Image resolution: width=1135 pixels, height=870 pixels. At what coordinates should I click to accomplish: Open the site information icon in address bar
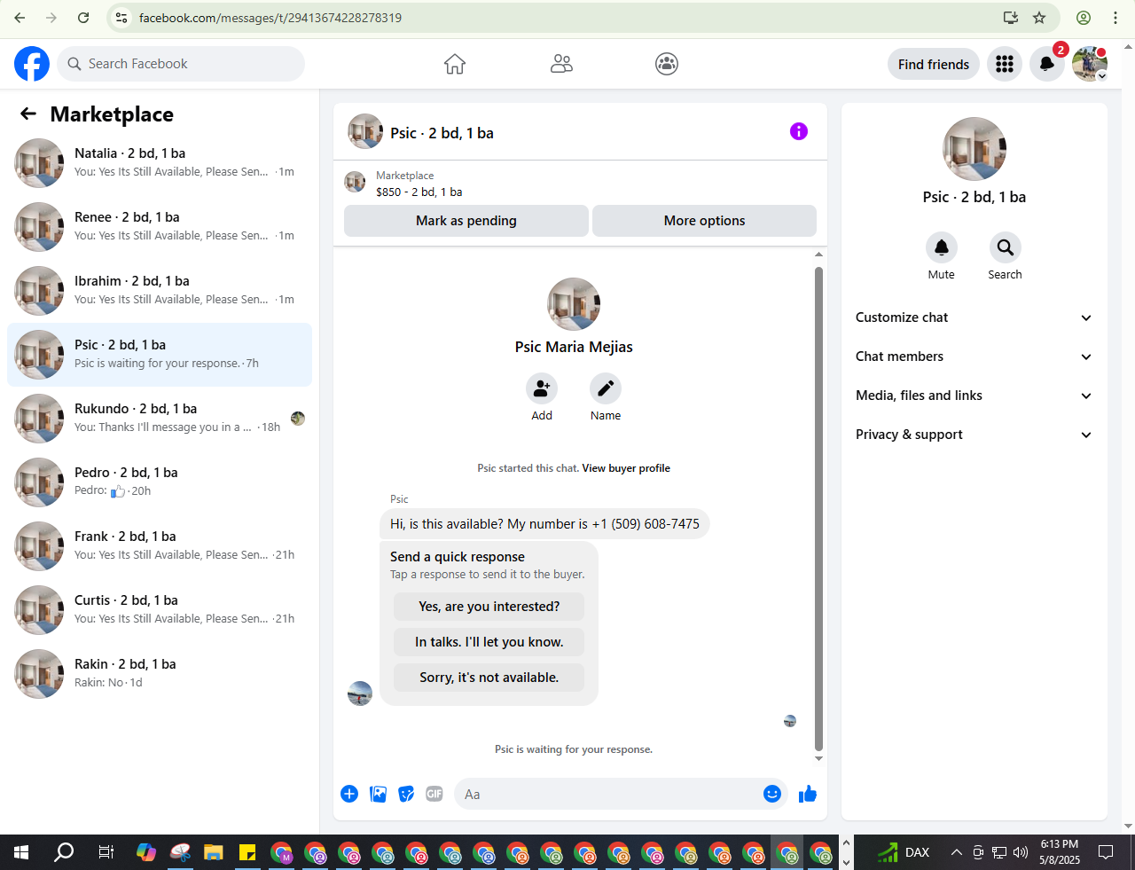click(x=122, y=18)
